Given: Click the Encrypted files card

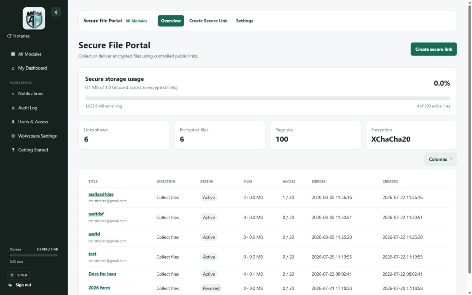Looking at the screenshot, I should (x=220, y=135).
